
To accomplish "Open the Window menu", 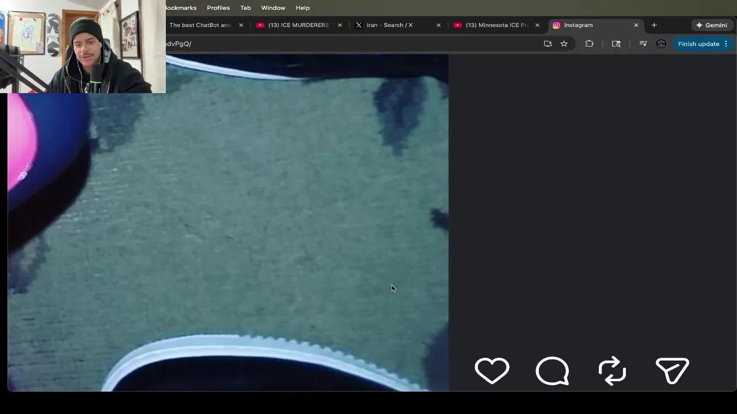I will 273,8.
